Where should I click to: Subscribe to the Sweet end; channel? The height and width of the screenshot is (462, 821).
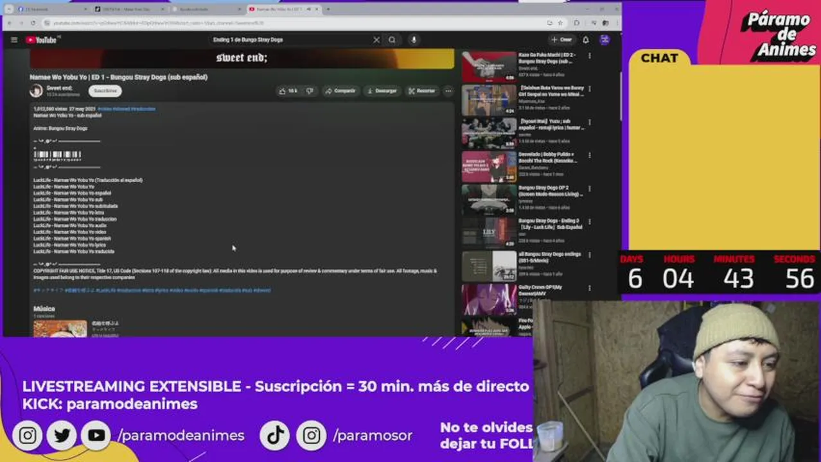(x=105, y=91)
